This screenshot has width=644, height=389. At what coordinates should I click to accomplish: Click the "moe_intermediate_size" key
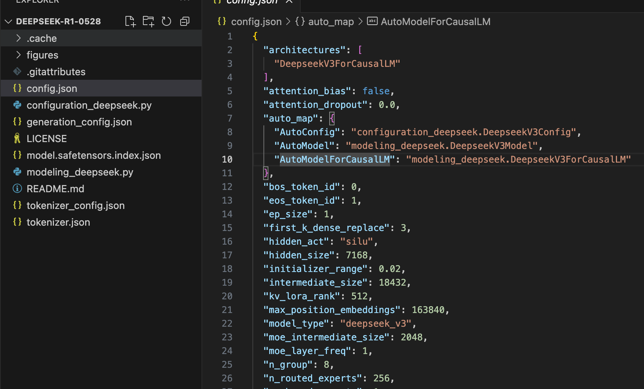[327, 337]
